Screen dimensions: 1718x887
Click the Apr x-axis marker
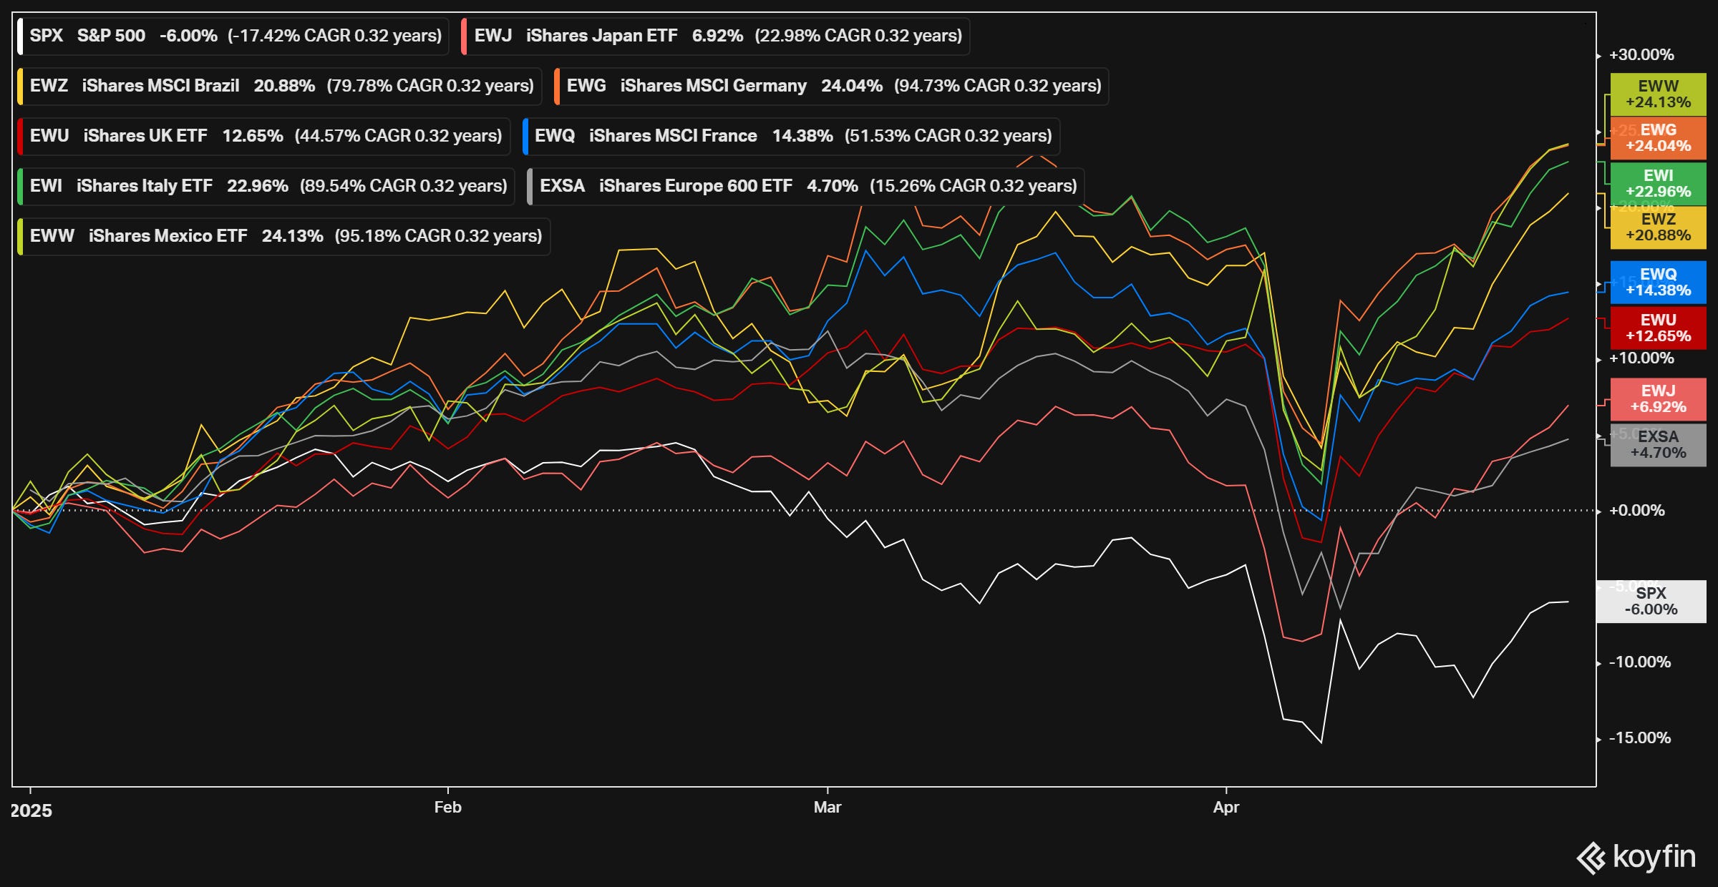1226,808
